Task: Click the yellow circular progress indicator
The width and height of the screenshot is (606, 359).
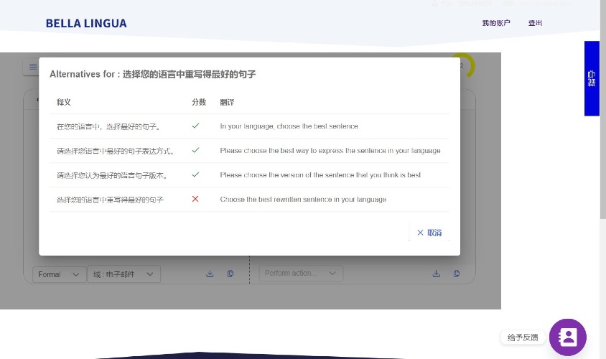Action: pos(467,65)
